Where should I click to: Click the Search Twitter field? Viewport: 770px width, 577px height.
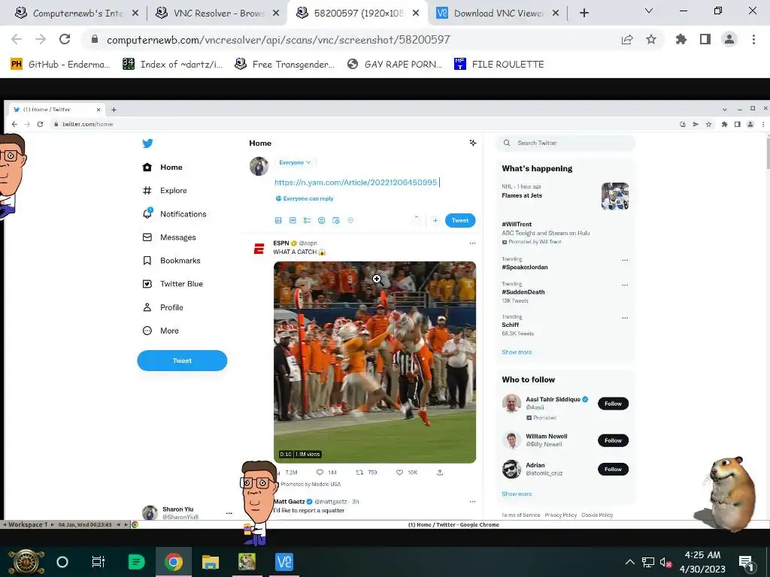pyautogui.click(x=565, y=143)
